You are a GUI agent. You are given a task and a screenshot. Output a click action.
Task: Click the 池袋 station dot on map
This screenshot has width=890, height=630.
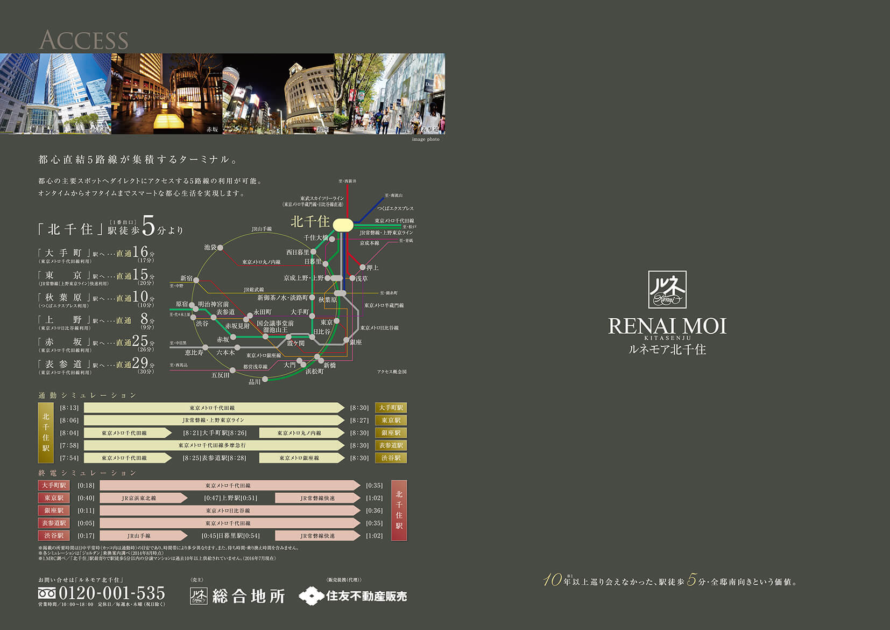click(x=220, y=248)
